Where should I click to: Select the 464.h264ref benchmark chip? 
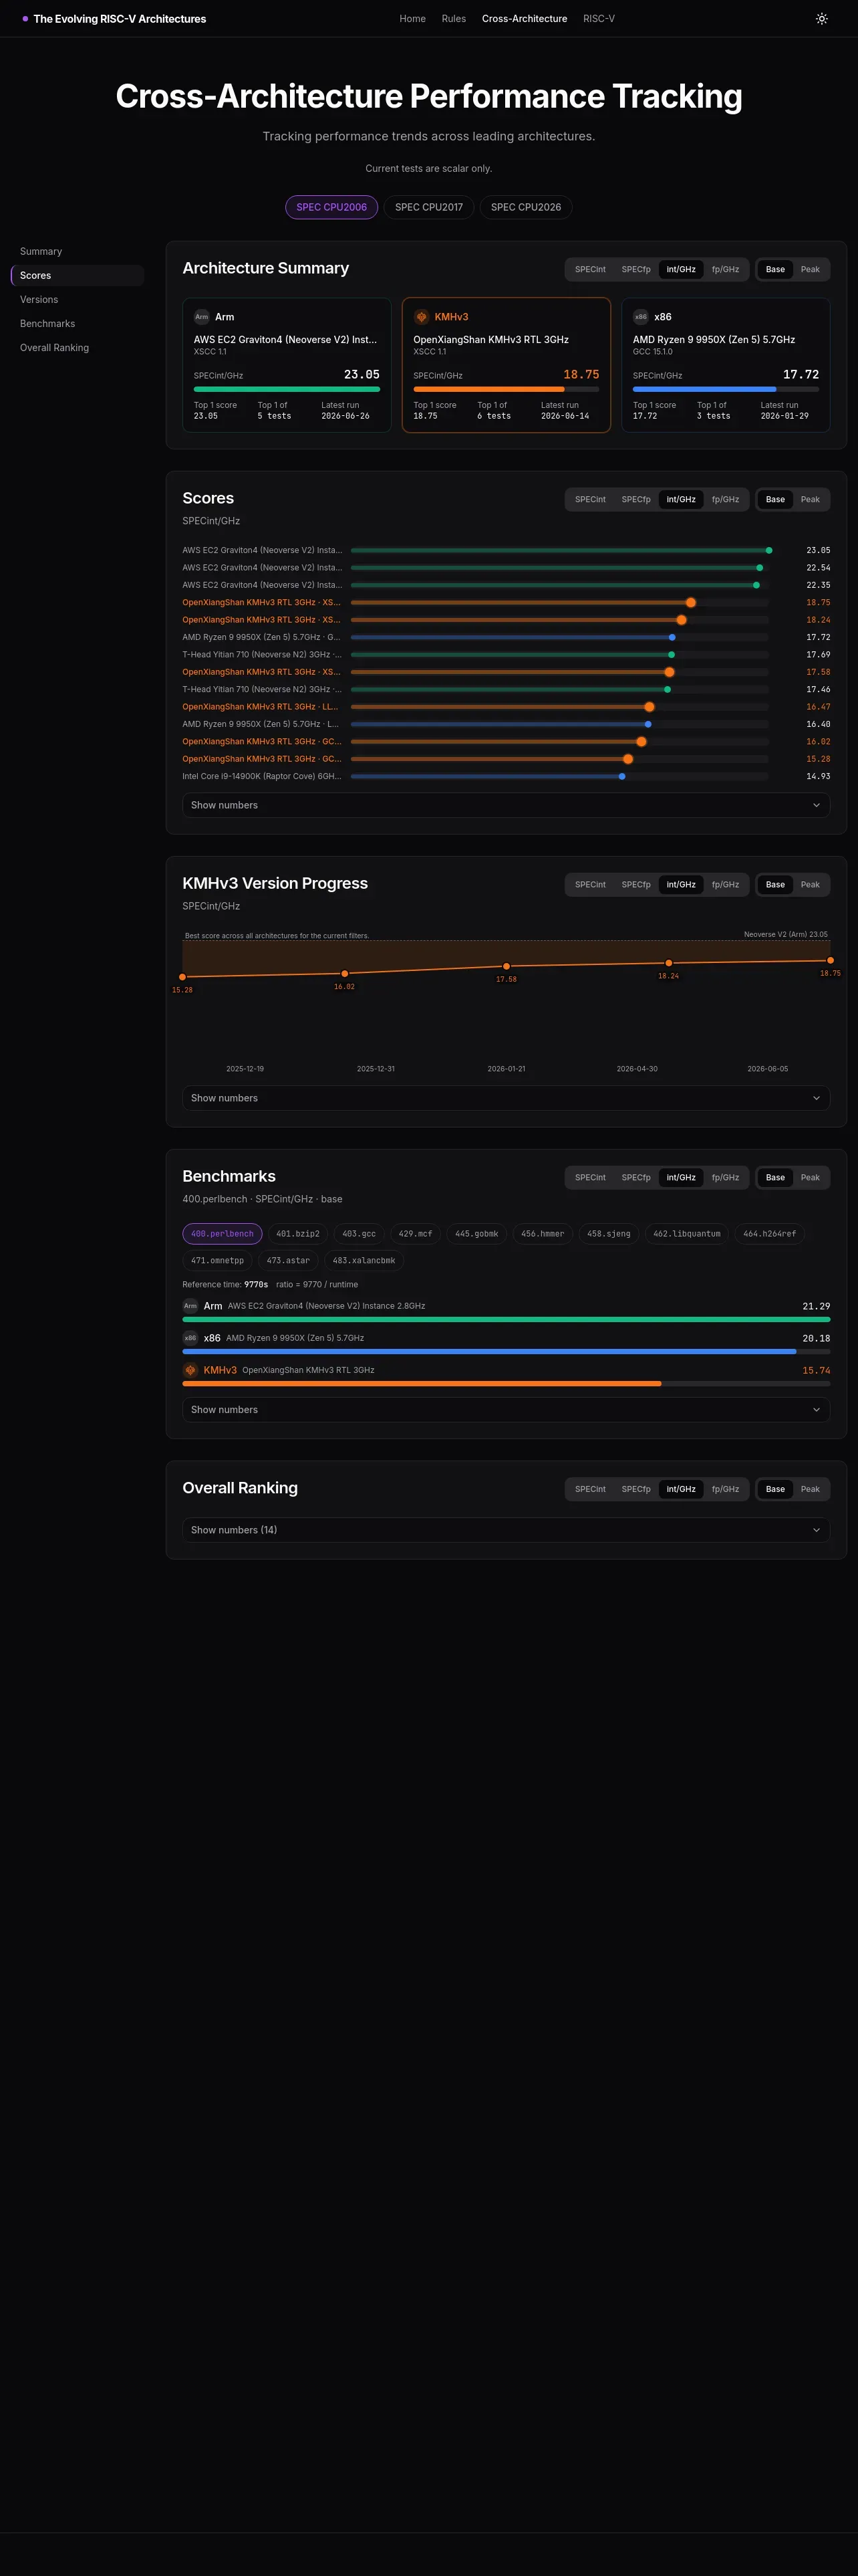pyautogui.click(x=769, y=1234)
